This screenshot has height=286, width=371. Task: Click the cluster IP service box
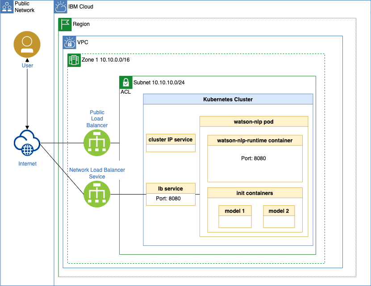coord(171,143)
